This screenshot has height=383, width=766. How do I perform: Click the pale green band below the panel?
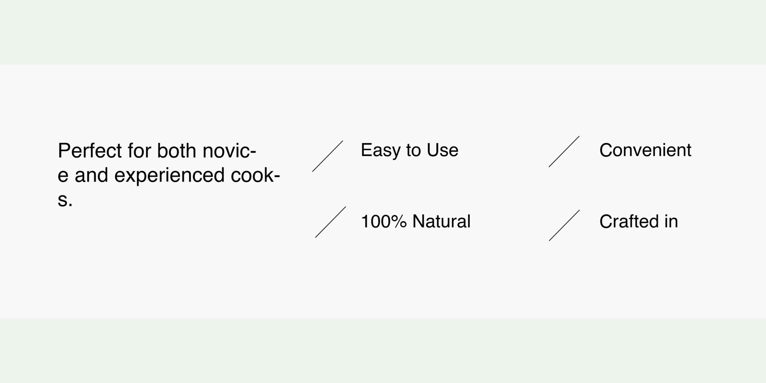(383, 350)
